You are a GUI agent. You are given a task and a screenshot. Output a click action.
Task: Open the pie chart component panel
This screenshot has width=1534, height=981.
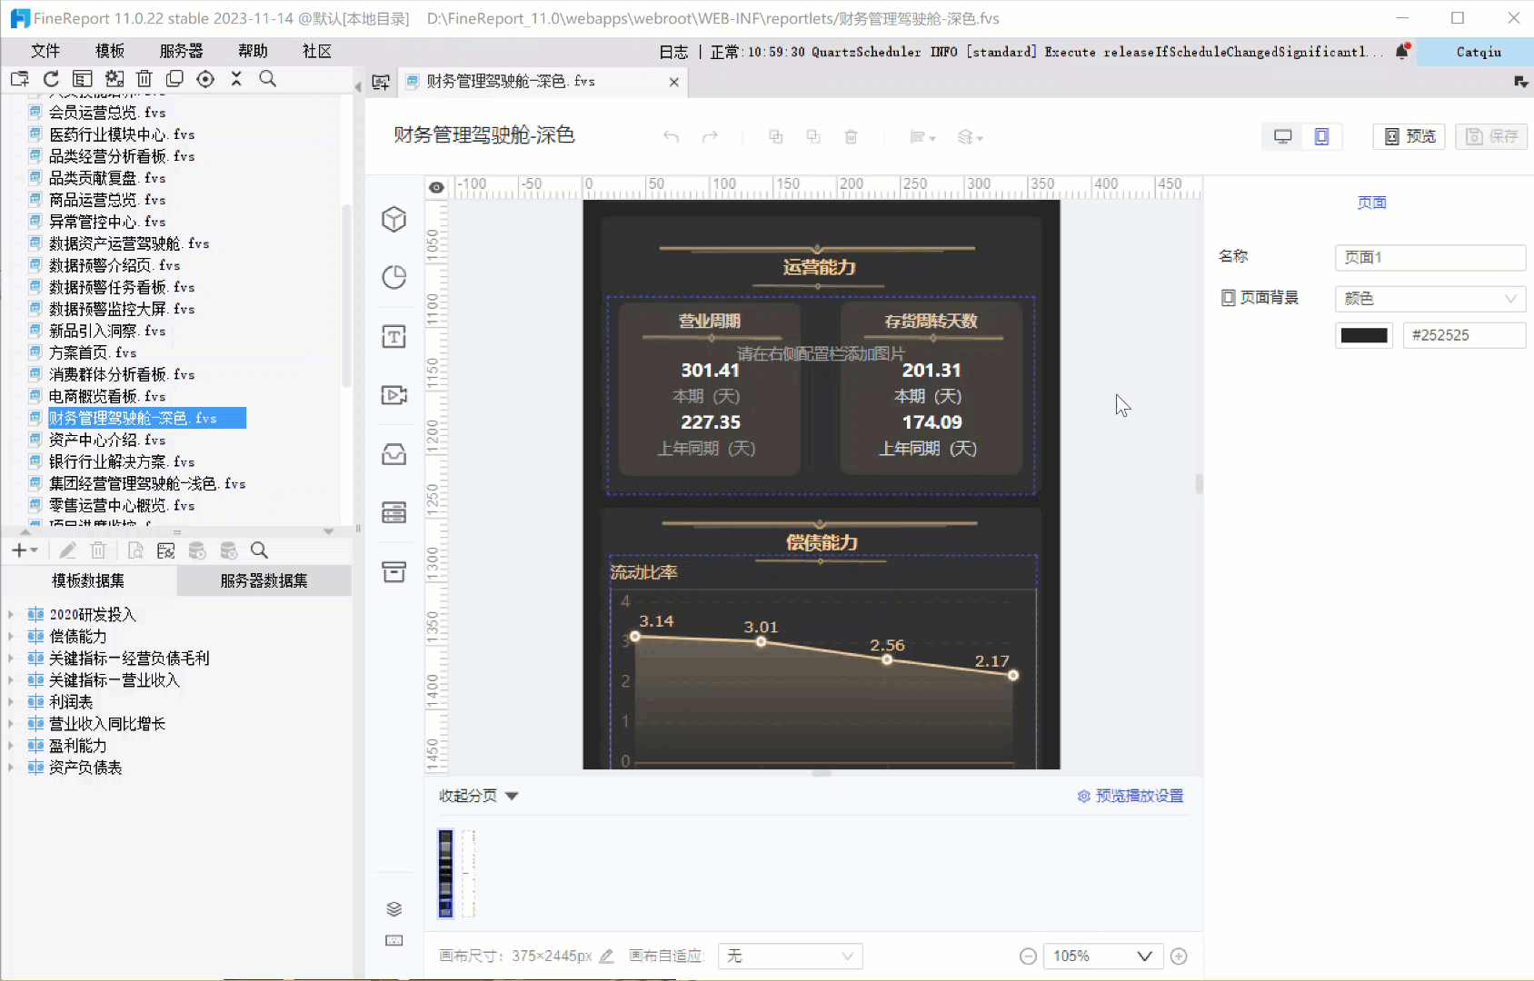[x=393, y=277]
